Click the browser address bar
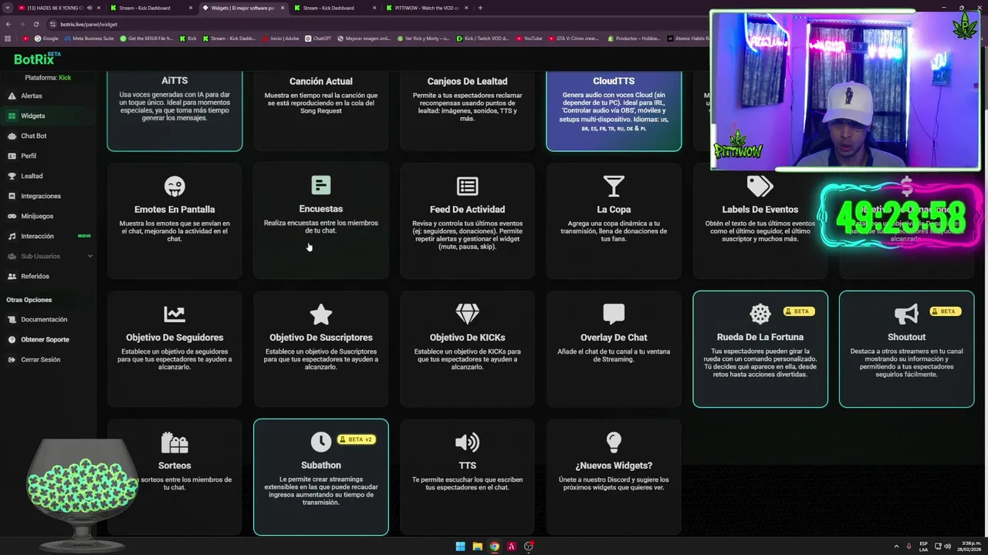 (x=370, y=24)
